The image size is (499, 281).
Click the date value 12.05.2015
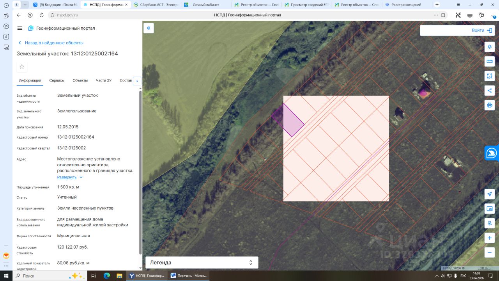coord(68,127)
